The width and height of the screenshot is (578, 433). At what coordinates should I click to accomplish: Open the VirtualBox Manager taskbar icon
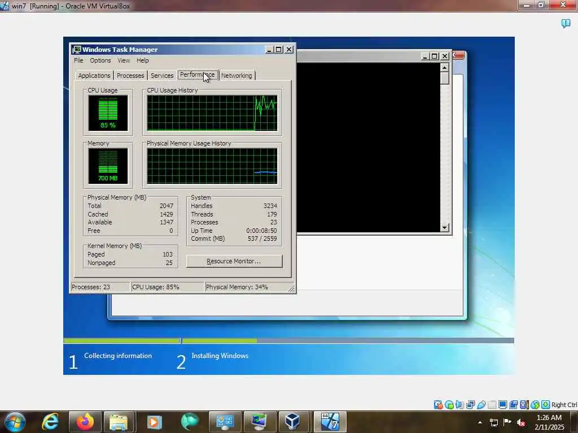point(292,422)
